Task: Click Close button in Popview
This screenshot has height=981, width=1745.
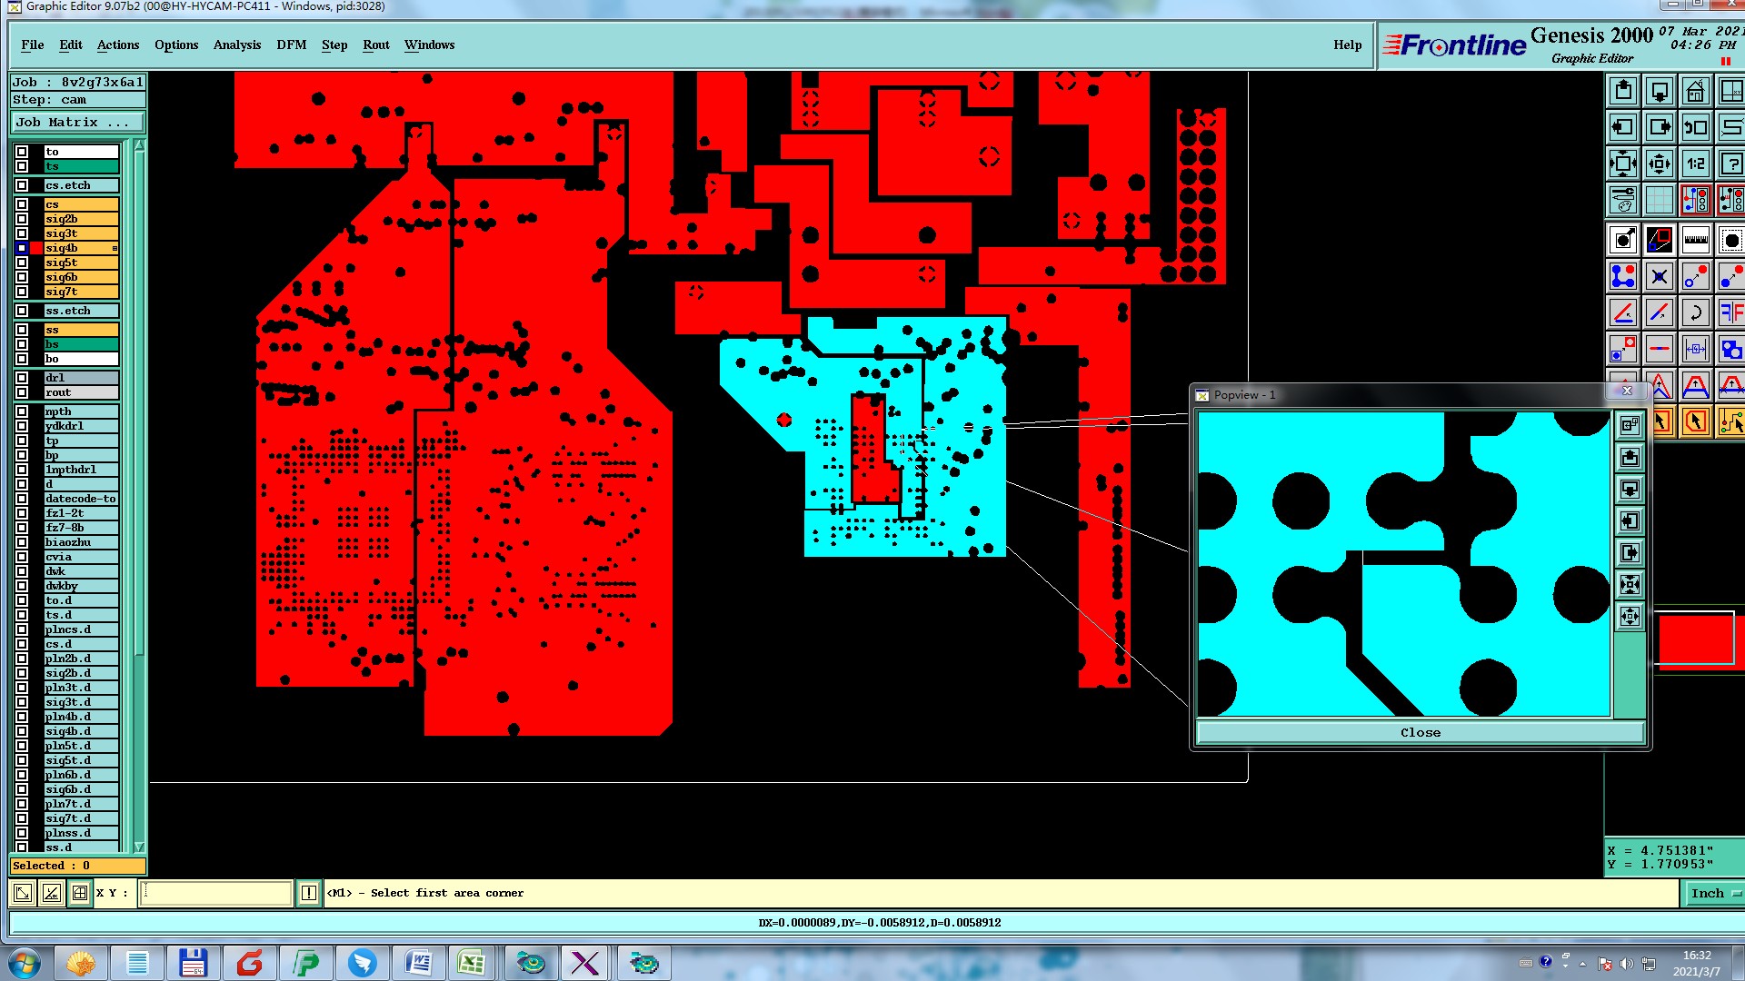Action: (1420, 733)
